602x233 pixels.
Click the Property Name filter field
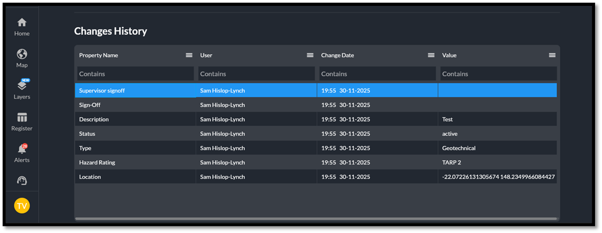135,74
